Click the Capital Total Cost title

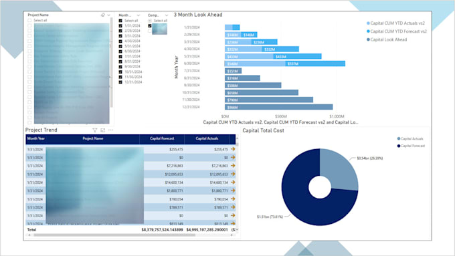point(263,131)
